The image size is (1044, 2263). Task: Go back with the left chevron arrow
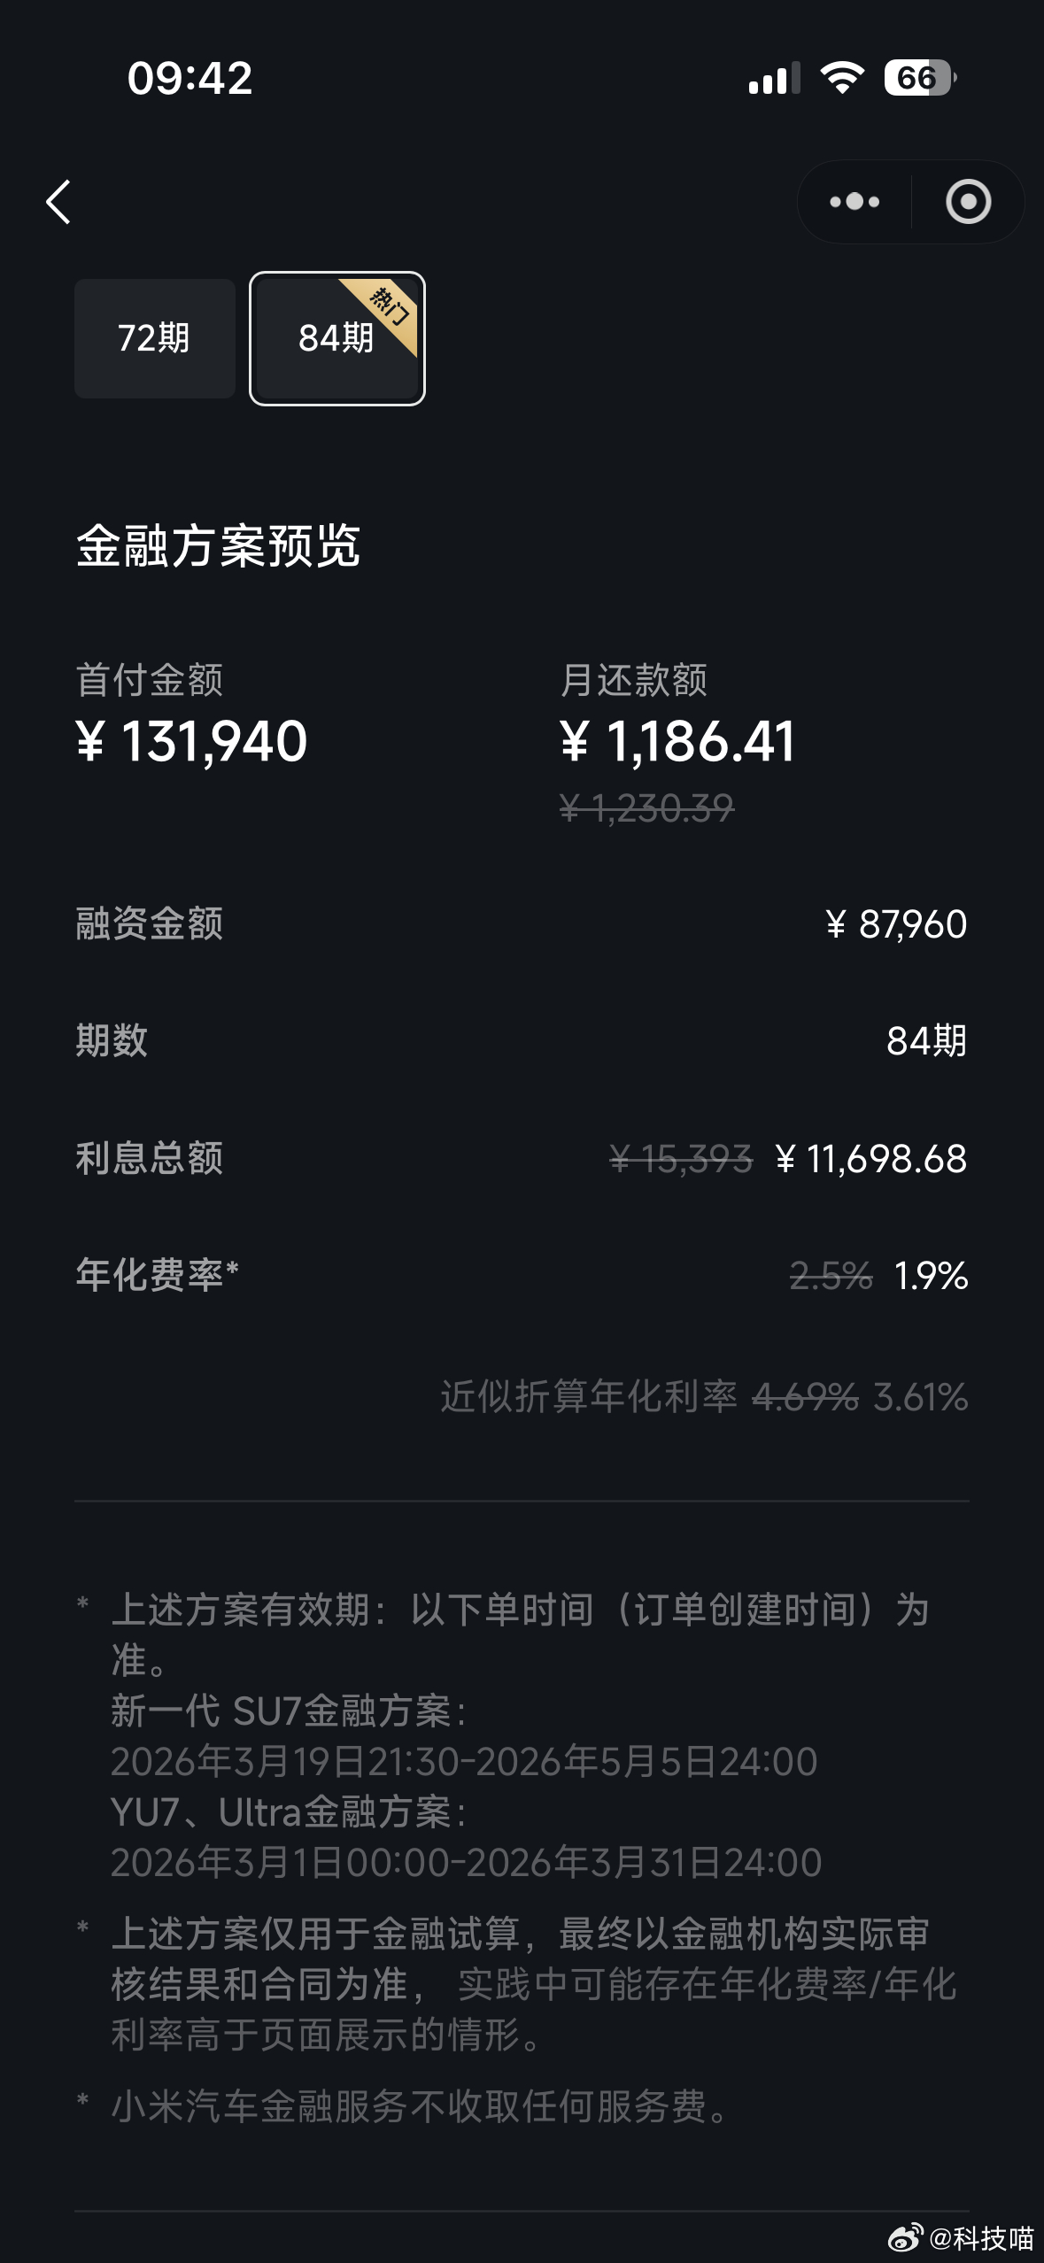[58, 202]
